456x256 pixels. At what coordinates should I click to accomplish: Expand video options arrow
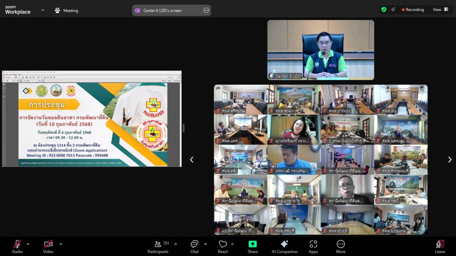tap(61, 244)
